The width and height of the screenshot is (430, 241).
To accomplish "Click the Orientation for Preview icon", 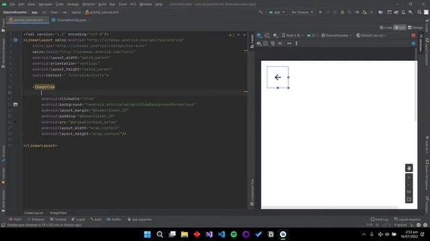I will [x=267, y=35].
